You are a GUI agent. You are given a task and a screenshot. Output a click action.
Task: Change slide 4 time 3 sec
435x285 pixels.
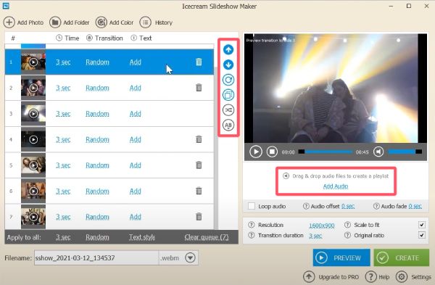(x=63, y=139)
